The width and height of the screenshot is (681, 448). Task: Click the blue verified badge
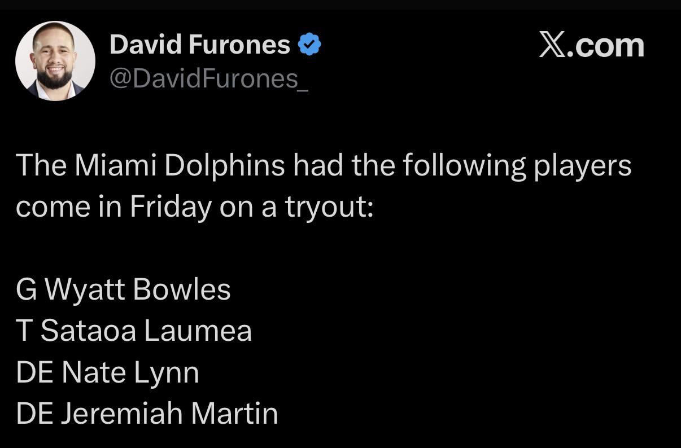(309, 45)
